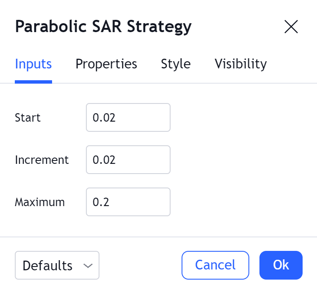Click the blue underline beneath Inputs
This screenshot has width=317, height=291.
click(x=33, y=82)
